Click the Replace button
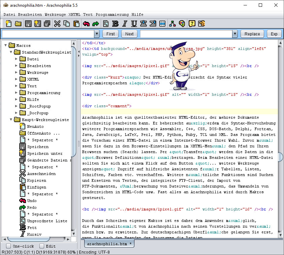Image resolution: width=284 pixels, height=255 pixels. (x=252, y=34)
